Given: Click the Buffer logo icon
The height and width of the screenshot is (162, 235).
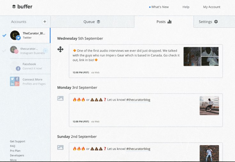Looking at the screenshot, I should pyautogui.click(x=14, y=7).
